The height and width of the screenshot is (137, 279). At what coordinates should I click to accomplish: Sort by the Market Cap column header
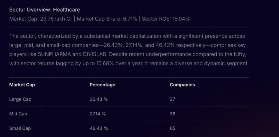pyautogui.click(x=22, y=85)
